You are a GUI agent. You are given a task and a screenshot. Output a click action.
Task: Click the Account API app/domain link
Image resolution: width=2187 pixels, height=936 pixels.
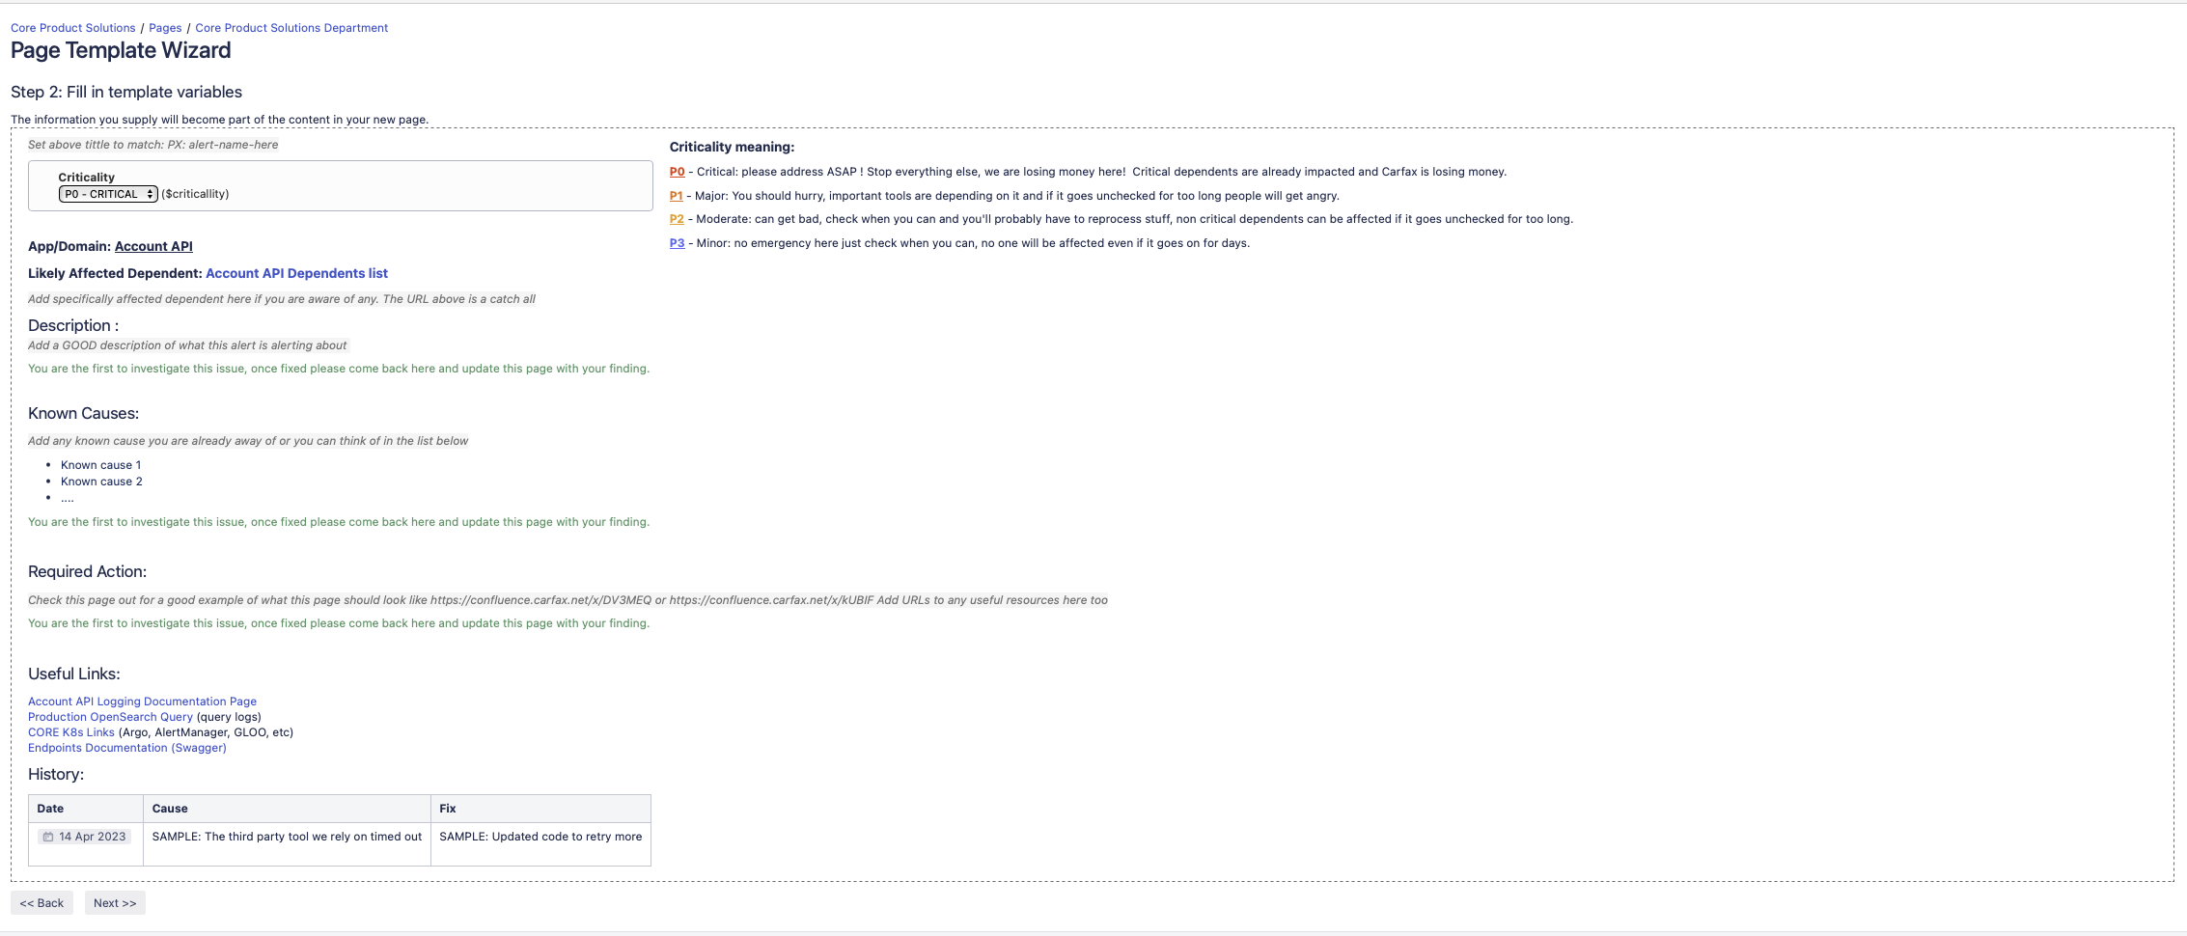153,246
